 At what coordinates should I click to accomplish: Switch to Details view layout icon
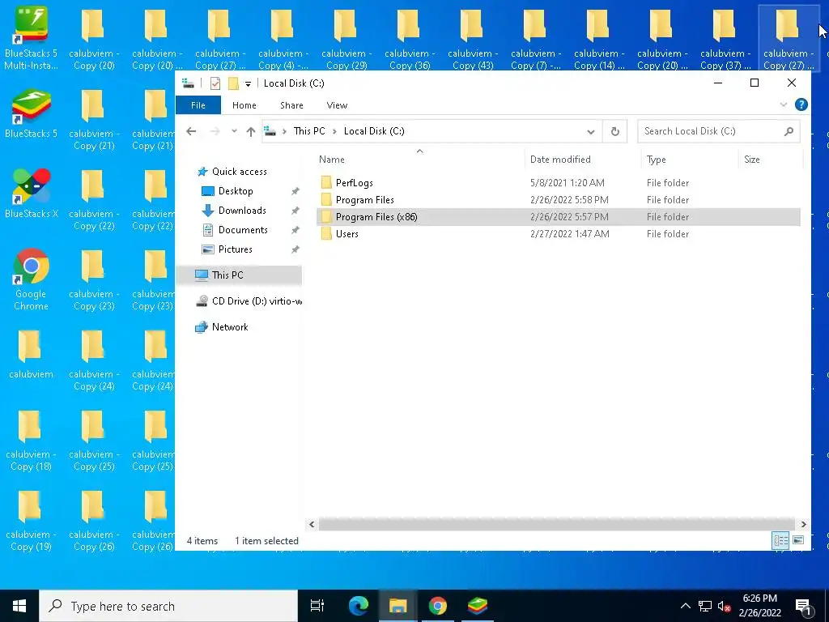click(x=781, y=540)
